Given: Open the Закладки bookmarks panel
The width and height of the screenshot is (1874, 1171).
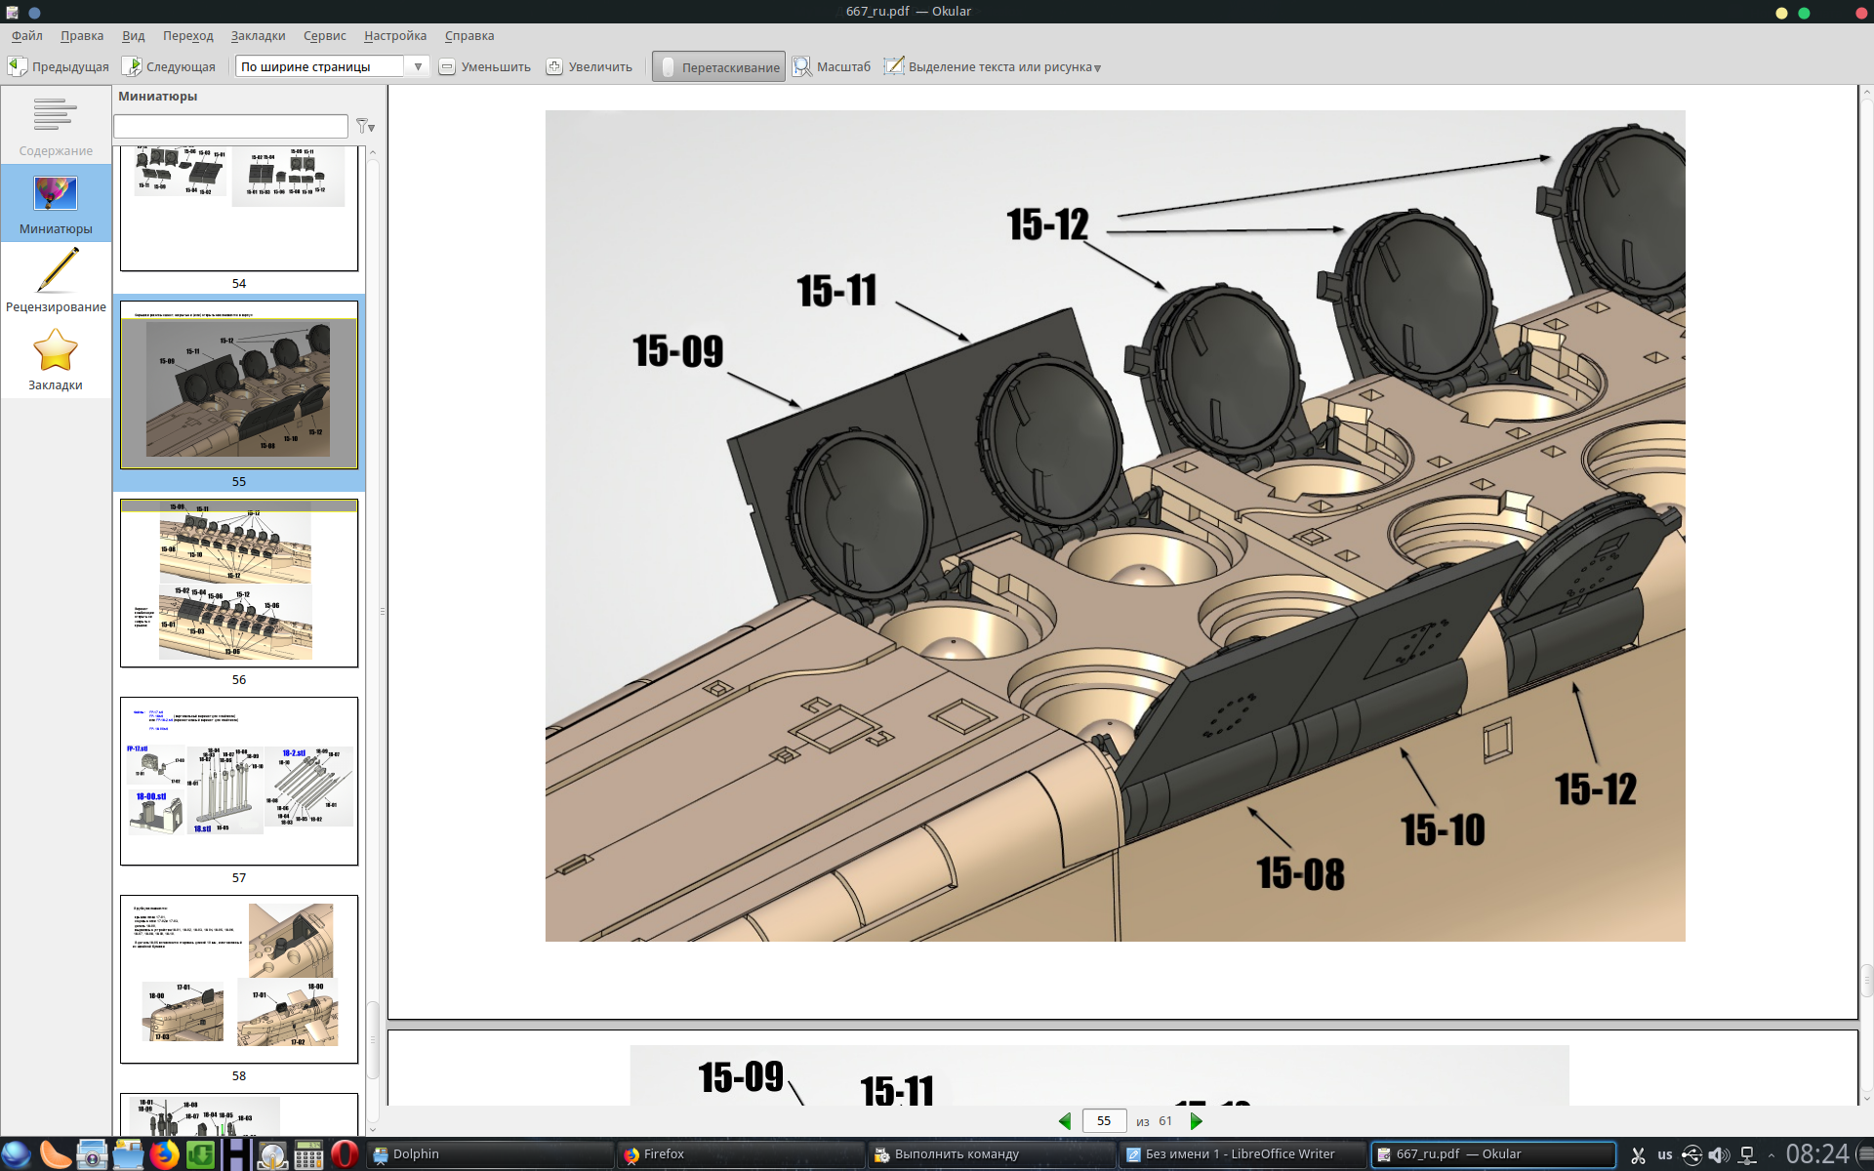Looking at the screenshot, I should (56, 359).
